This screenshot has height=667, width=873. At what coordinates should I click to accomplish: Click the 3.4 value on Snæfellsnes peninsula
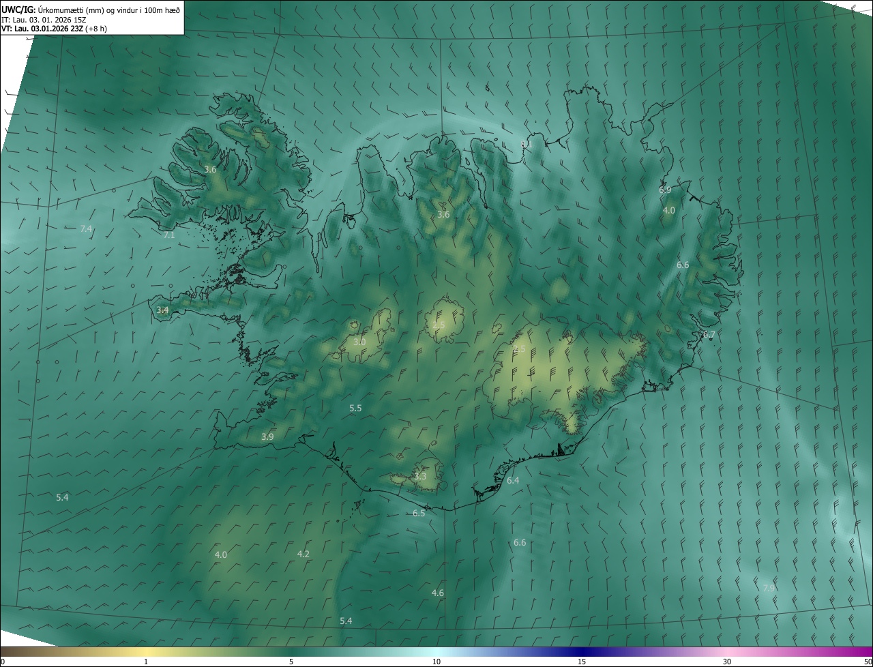pyautogui.click(x=162, y=310)
